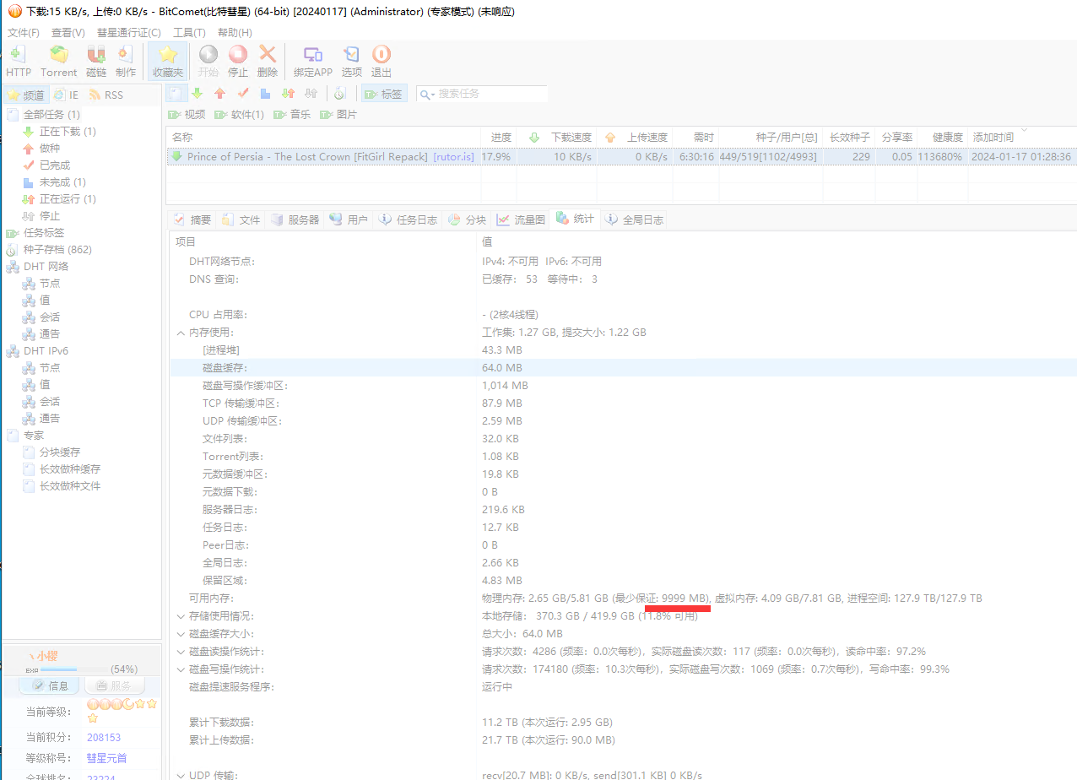This screenshot has width=1077, height=780.
Task: Toggle the red checkmark completed filter
Action: click(x=242, y=94)
